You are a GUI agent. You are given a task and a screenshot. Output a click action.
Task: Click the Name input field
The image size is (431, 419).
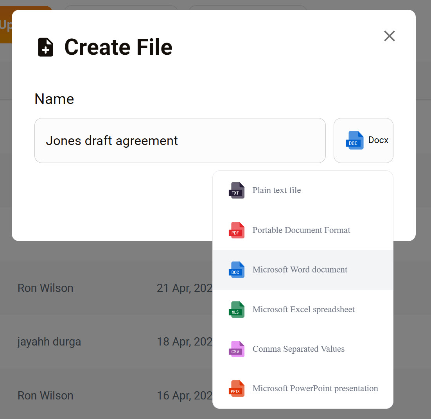coord(180,140)
